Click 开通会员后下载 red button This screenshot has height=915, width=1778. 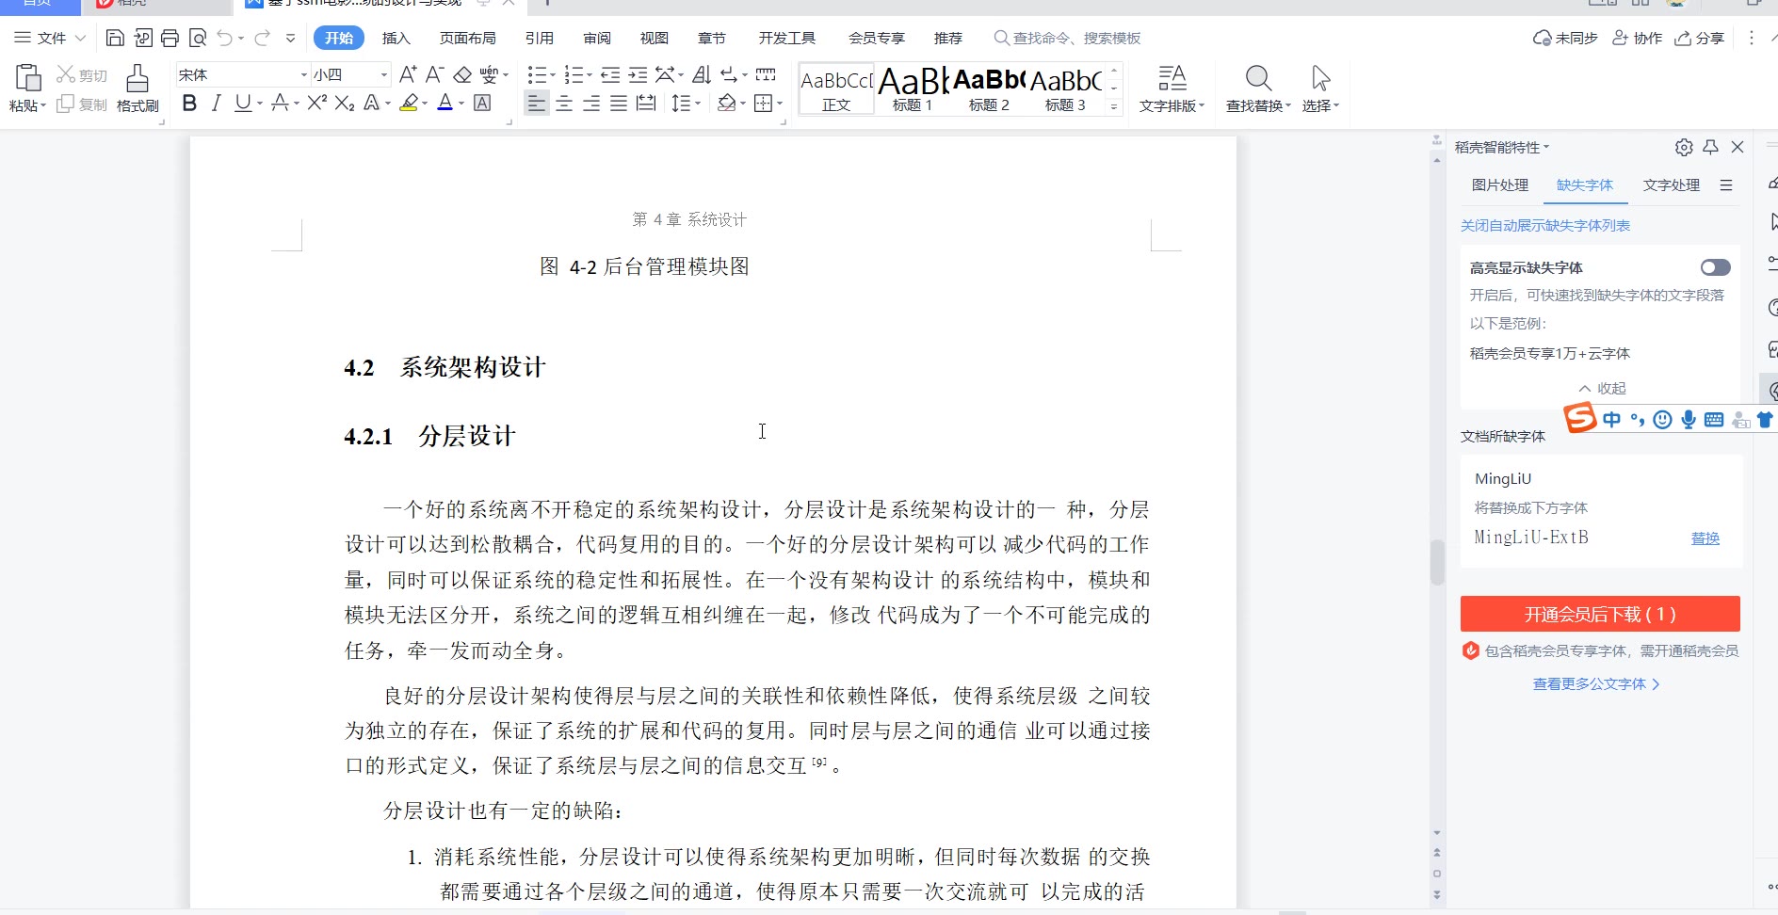point(1600,614)
